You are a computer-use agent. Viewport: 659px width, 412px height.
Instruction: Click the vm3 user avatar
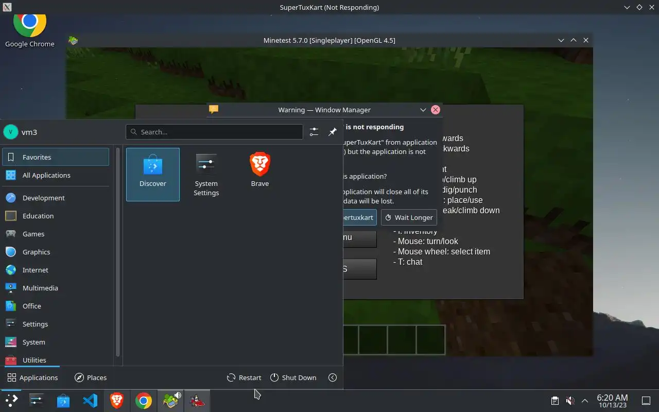11,132
